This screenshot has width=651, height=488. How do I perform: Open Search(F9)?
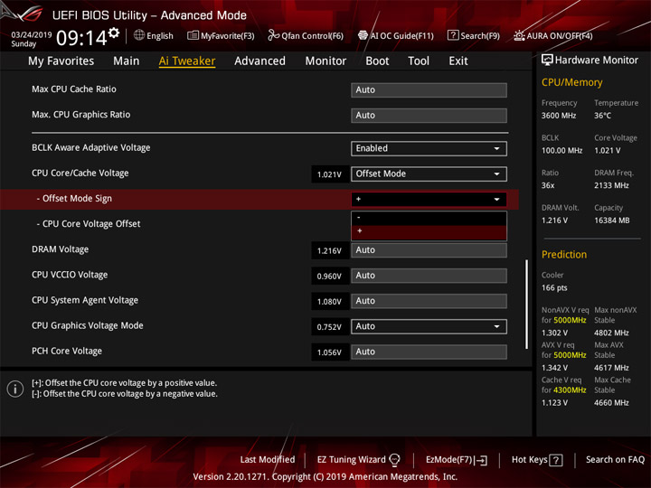click(474, 35)
